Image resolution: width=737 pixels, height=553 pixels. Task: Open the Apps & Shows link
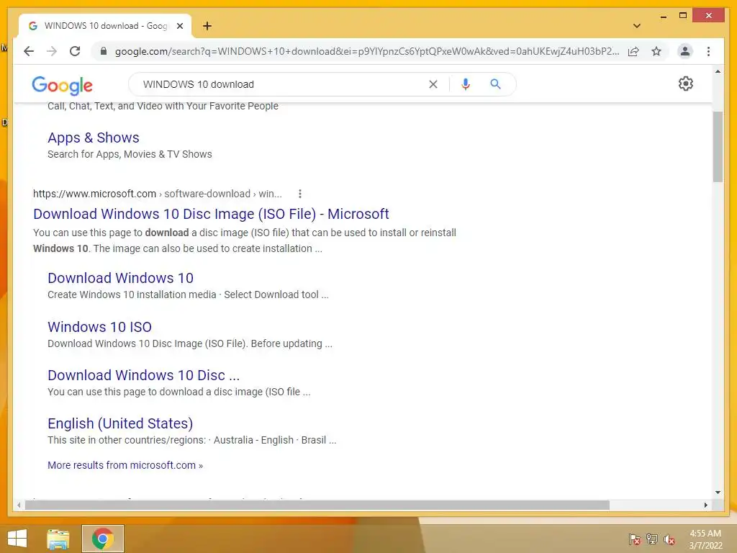point(94,138)
